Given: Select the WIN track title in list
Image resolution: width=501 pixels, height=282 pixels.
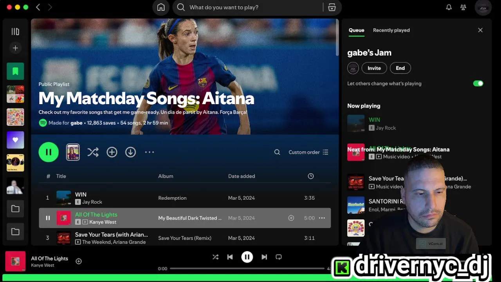Looking at the screenshot, I should (81, 195).
